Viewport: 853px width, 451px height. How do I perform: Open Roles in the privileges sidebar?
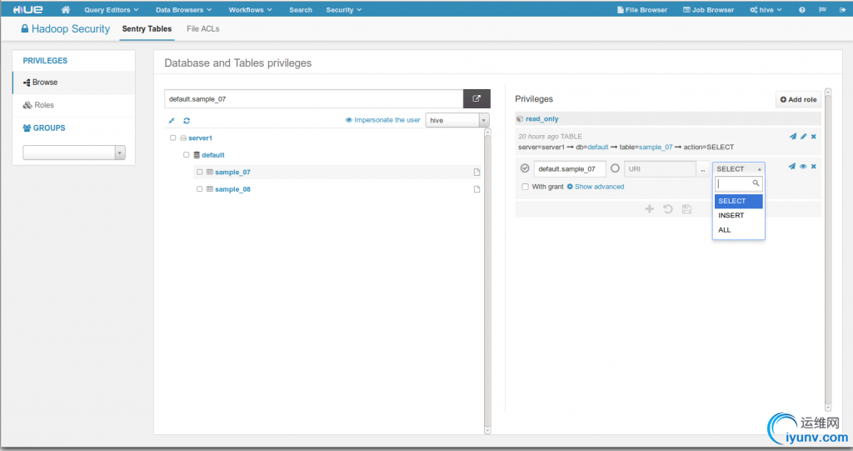pos(74,105)
